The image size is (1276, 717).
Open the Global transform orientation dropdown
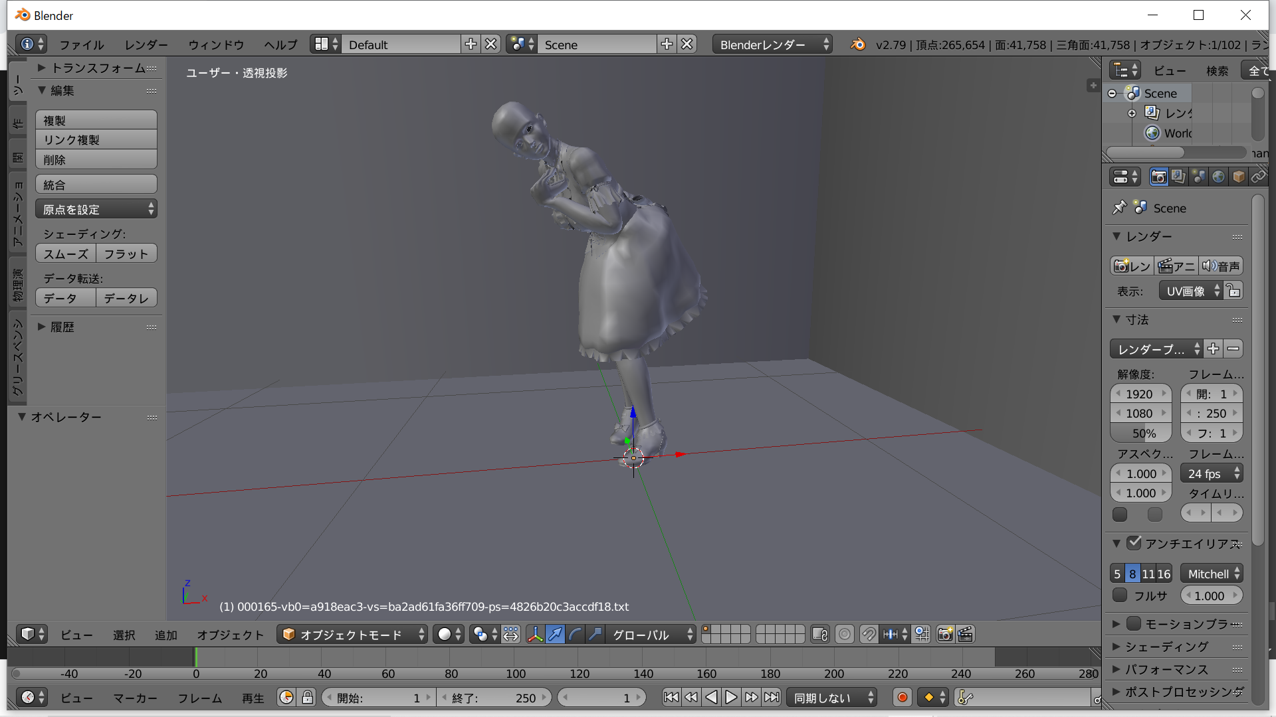click(x=651, y=634)
